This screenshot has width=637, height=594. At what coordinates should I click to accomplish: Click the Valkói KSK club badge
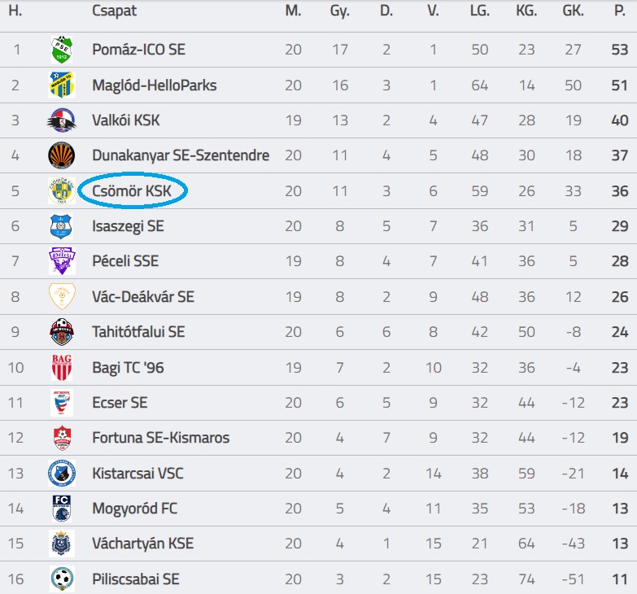pos(62,120)
